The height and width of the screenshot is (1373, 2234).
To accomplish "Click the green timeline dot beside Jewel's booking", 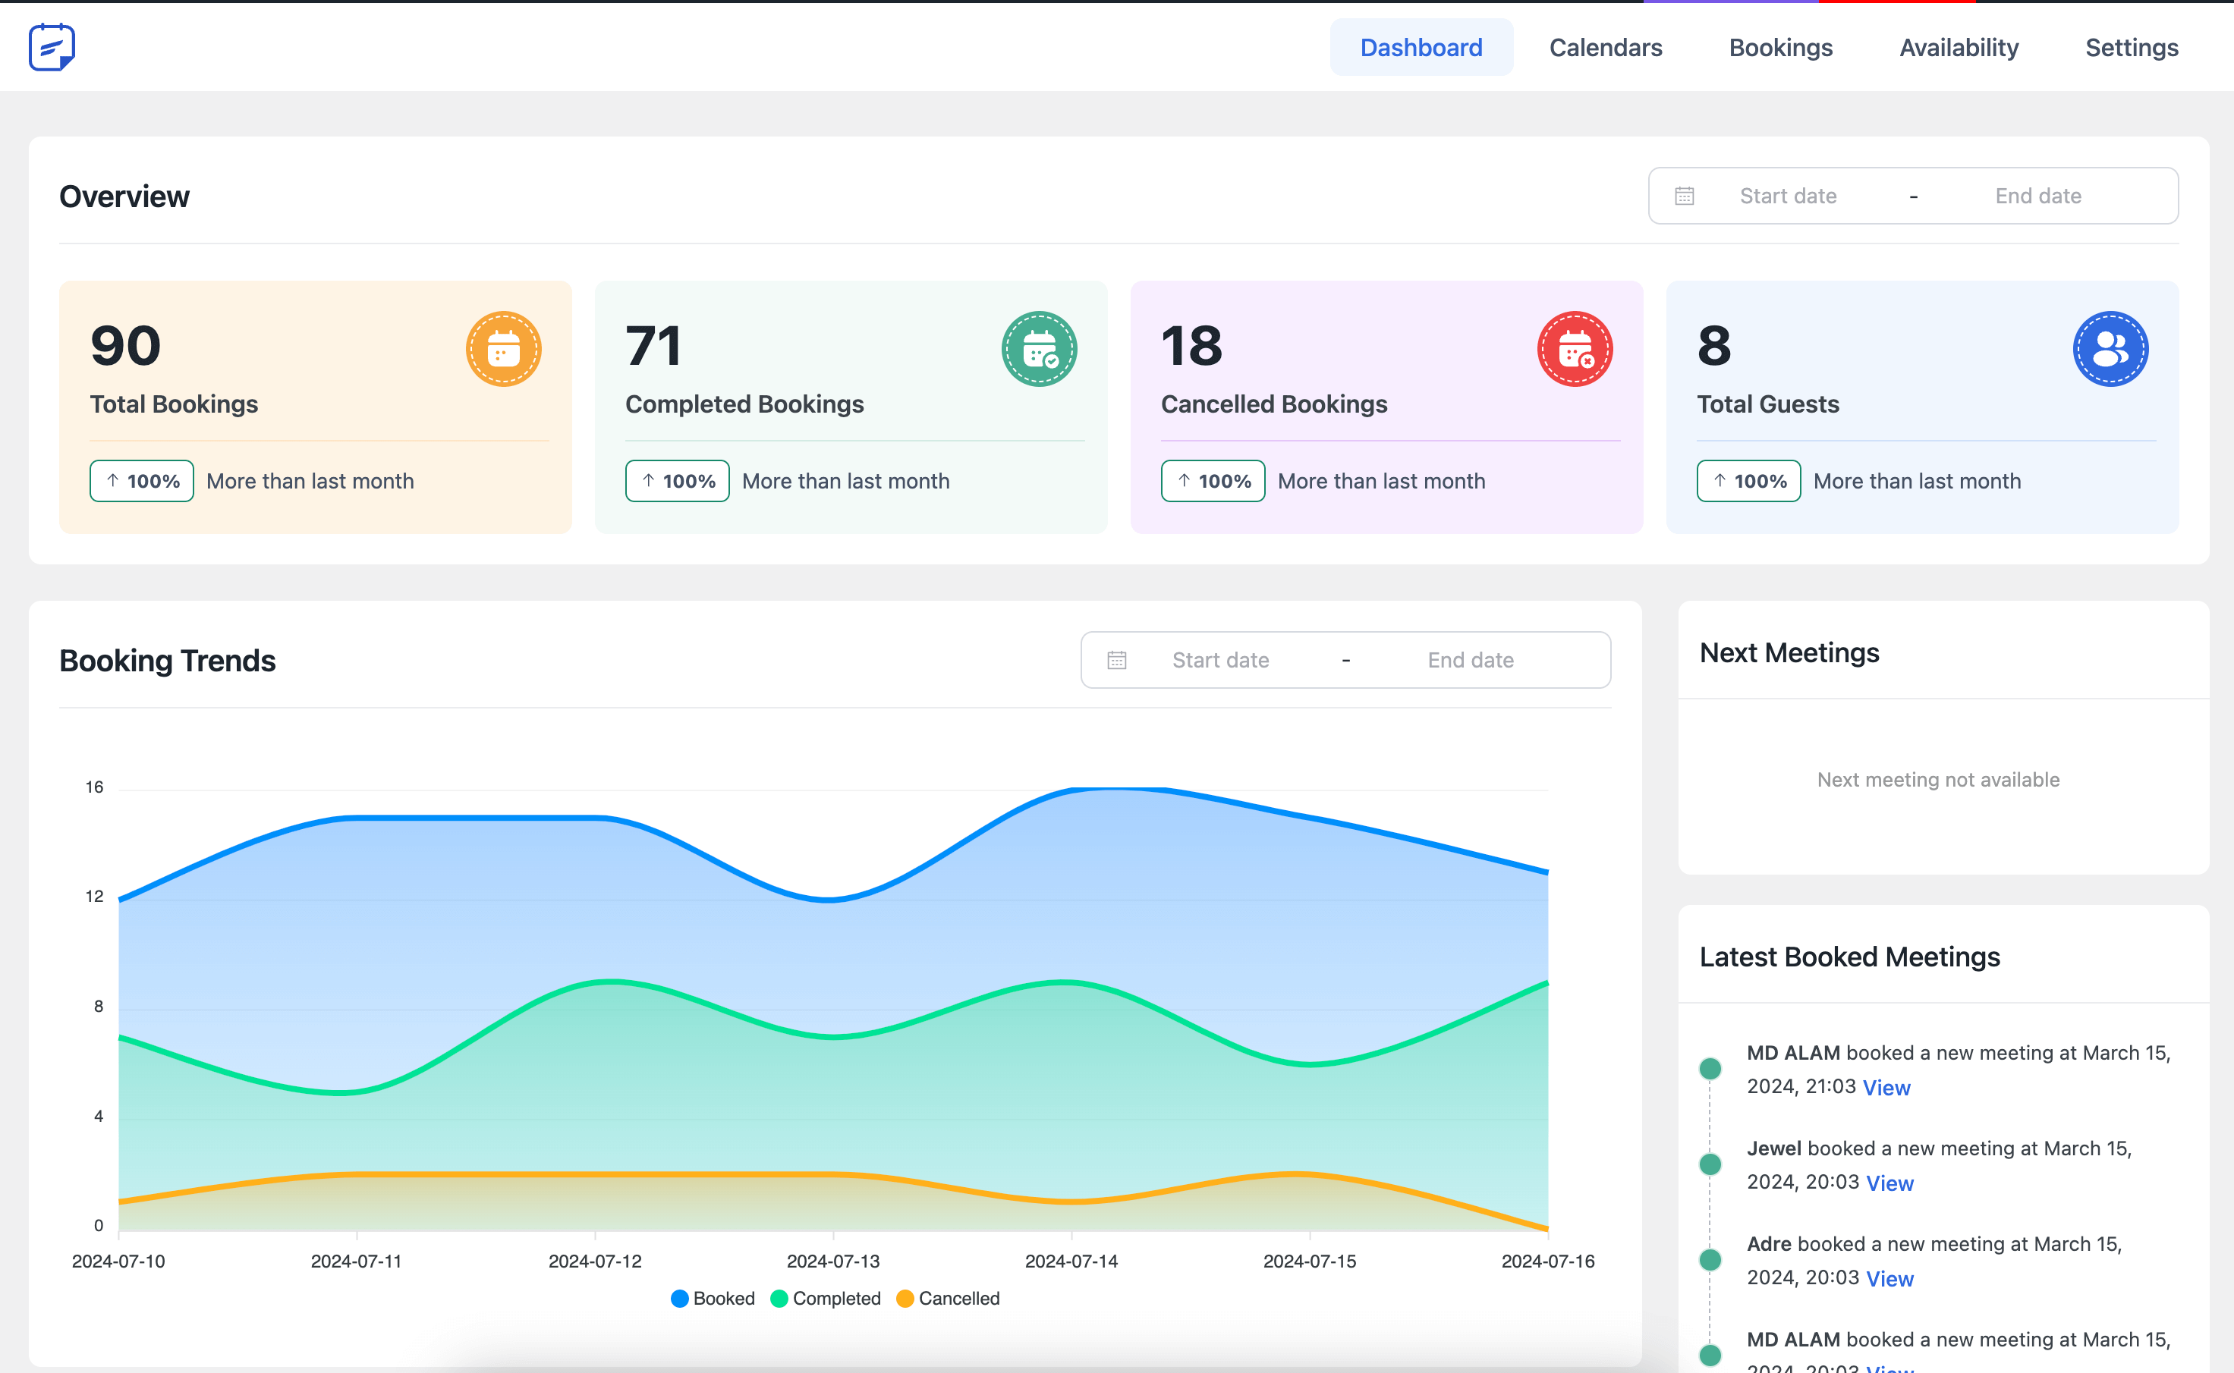I will 1710,1164.
